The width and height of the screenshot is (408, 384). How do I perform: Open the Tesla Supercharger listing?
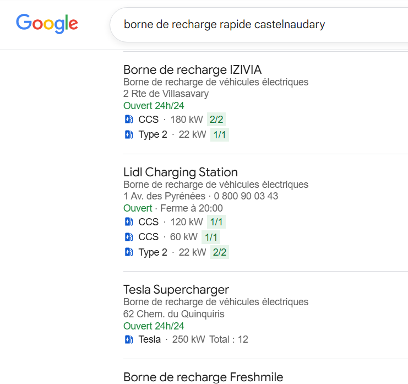click(x=176, y=290)
